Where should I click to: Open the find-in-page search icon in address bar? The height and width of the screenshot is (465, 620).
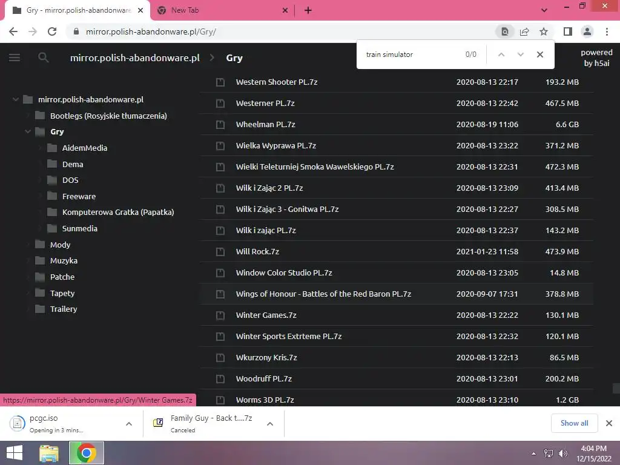[x=505, y=31]
